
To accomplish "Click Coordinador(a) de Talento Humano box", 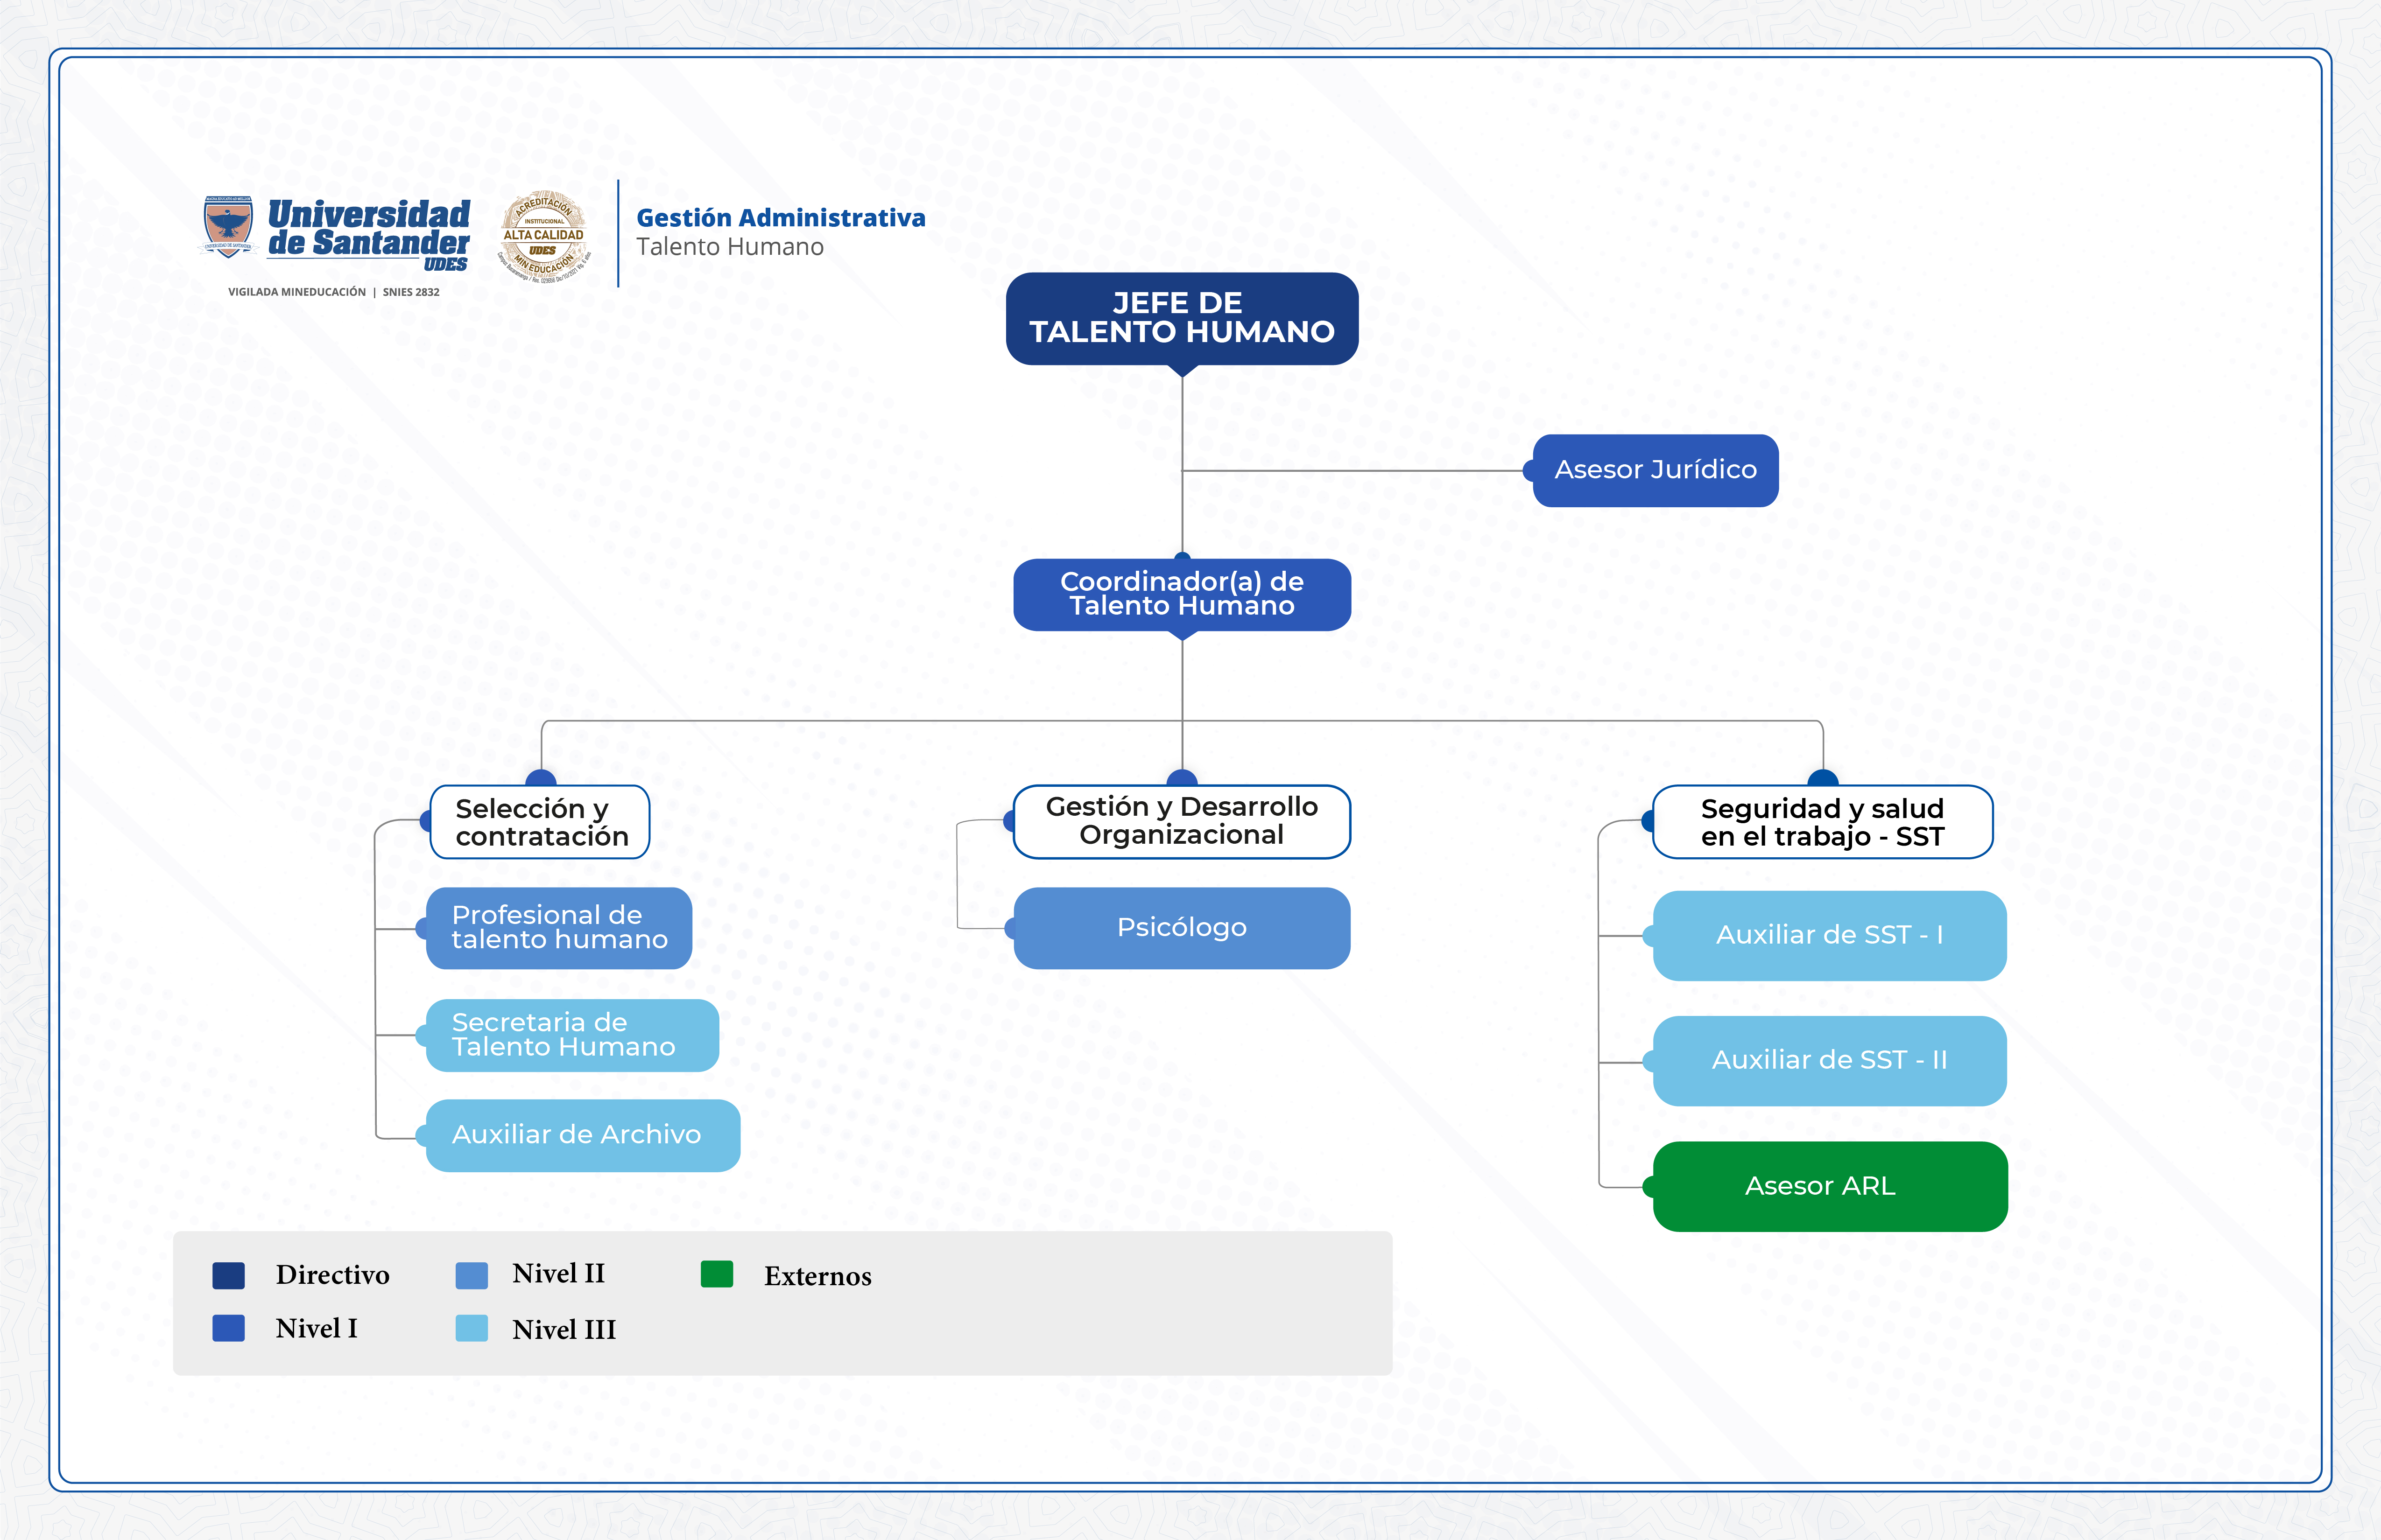I will pyautogui.click(x=1182, y=594).
